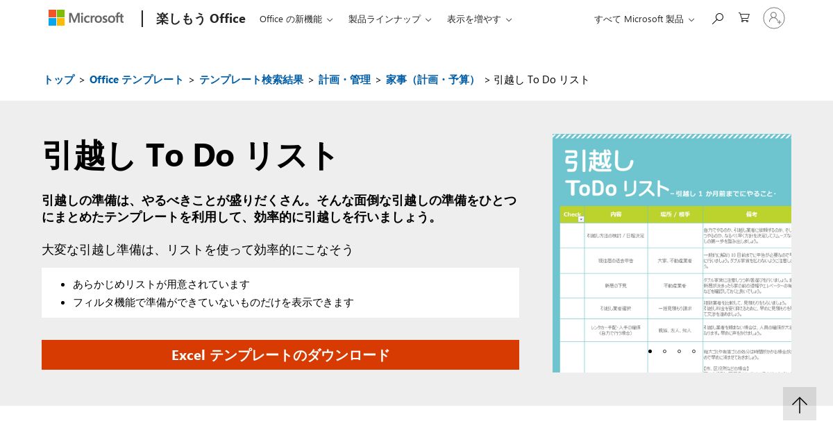833x437 pixels.
Task: Expand the 製品ラインナップ menu
Action: click(390, 19)
